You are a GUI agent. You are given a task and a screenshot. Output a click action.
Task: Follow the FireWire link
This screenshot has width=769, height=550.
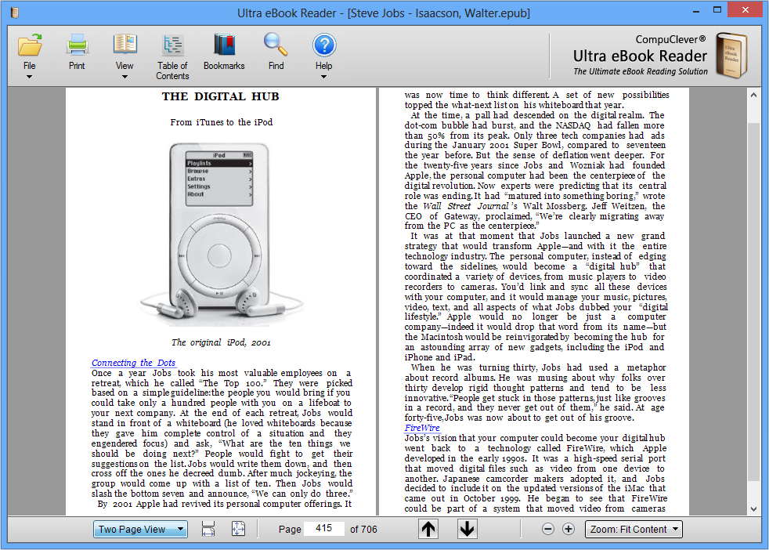click(422, 427)
